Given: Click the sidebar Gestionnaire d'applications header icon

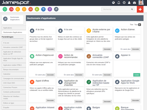Looking at the screenshot, I should pos(5,19).
